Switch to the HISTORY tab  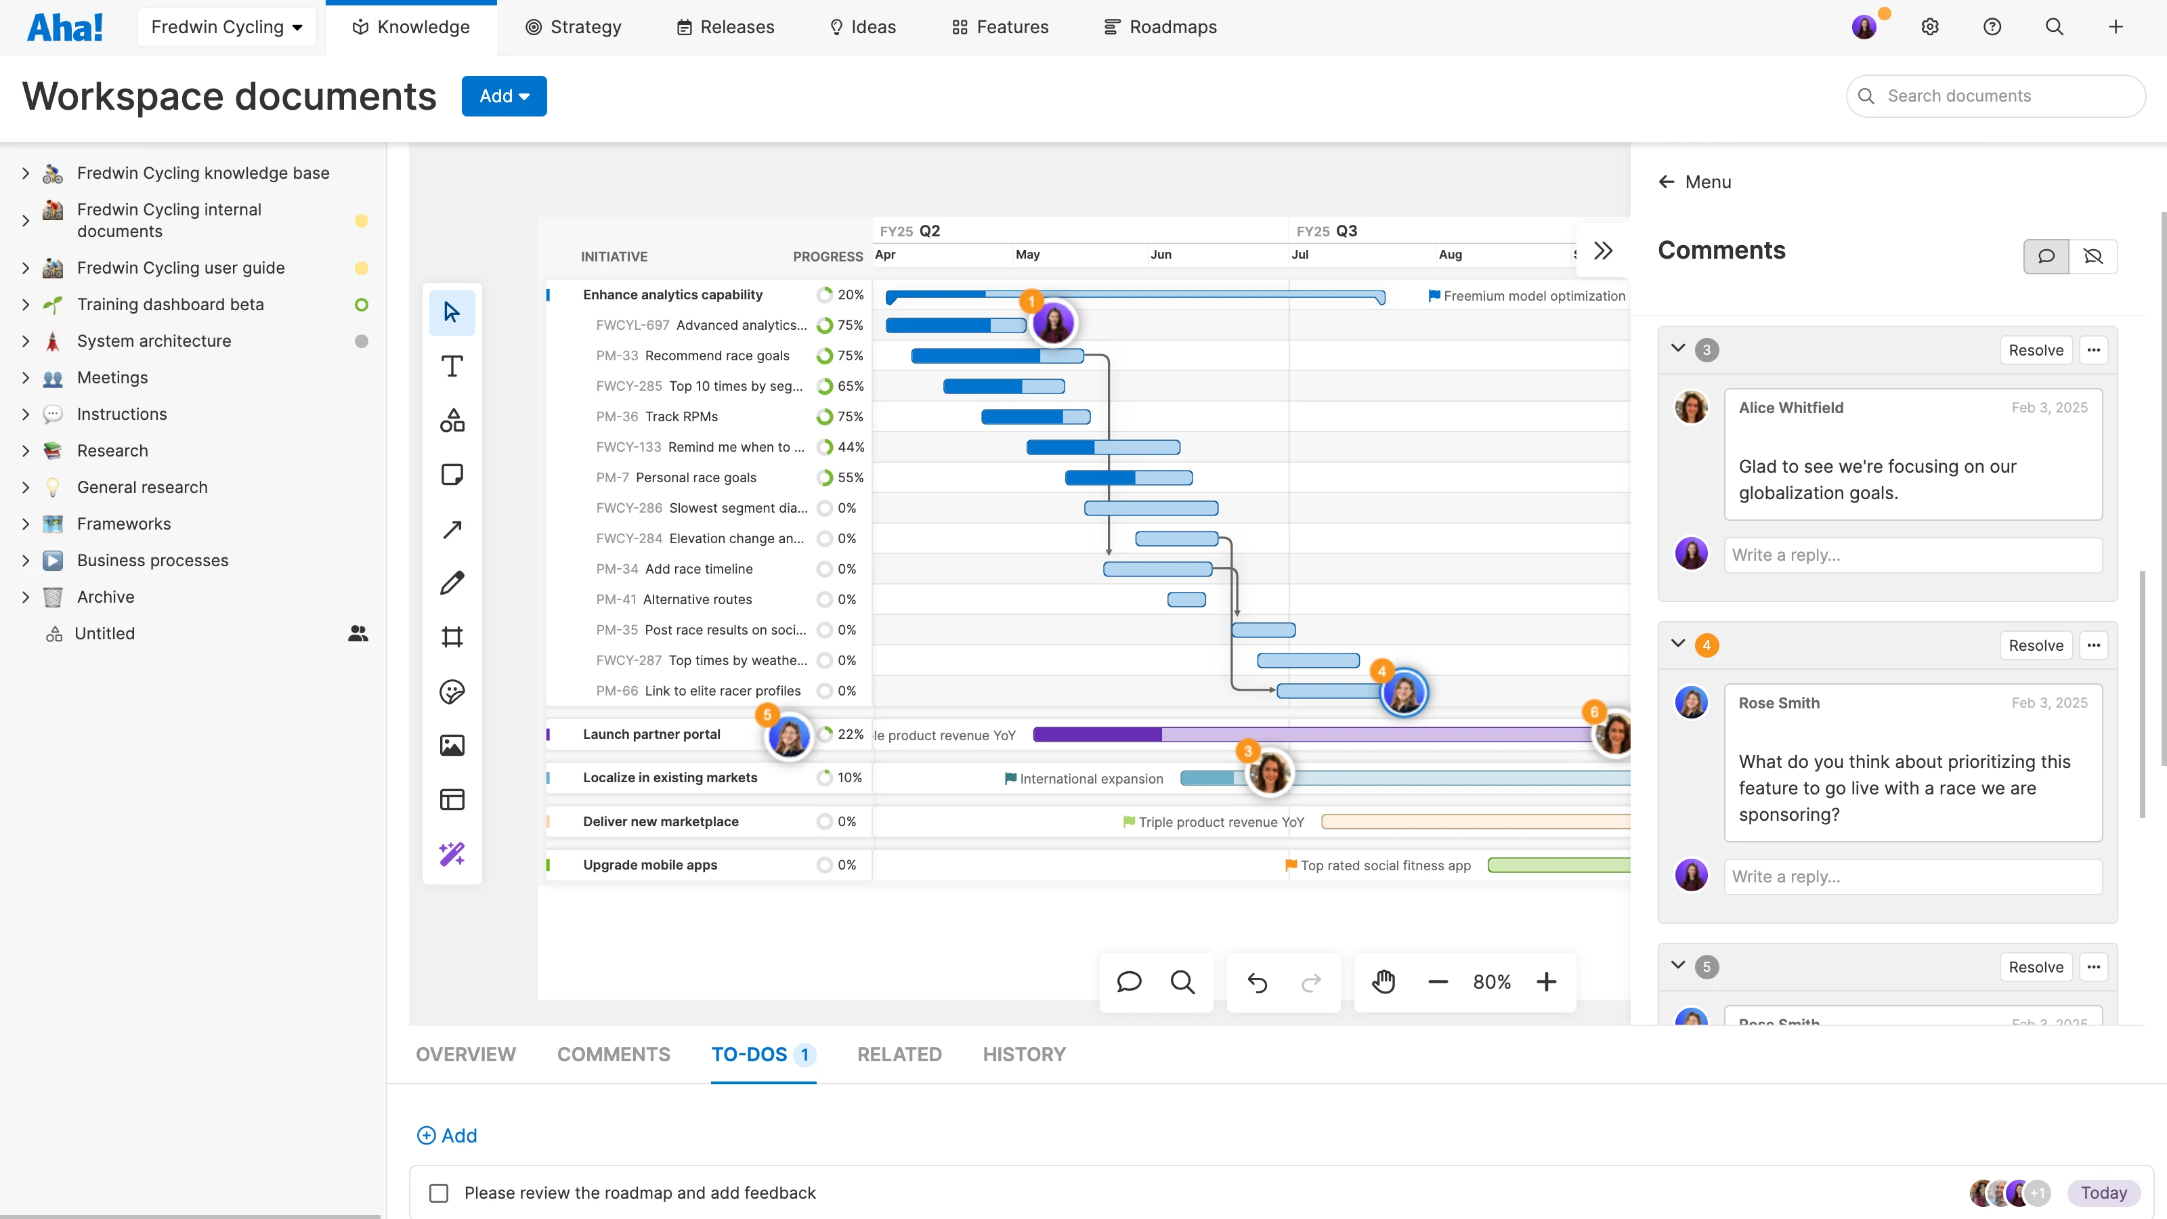pos(1024,1054)
